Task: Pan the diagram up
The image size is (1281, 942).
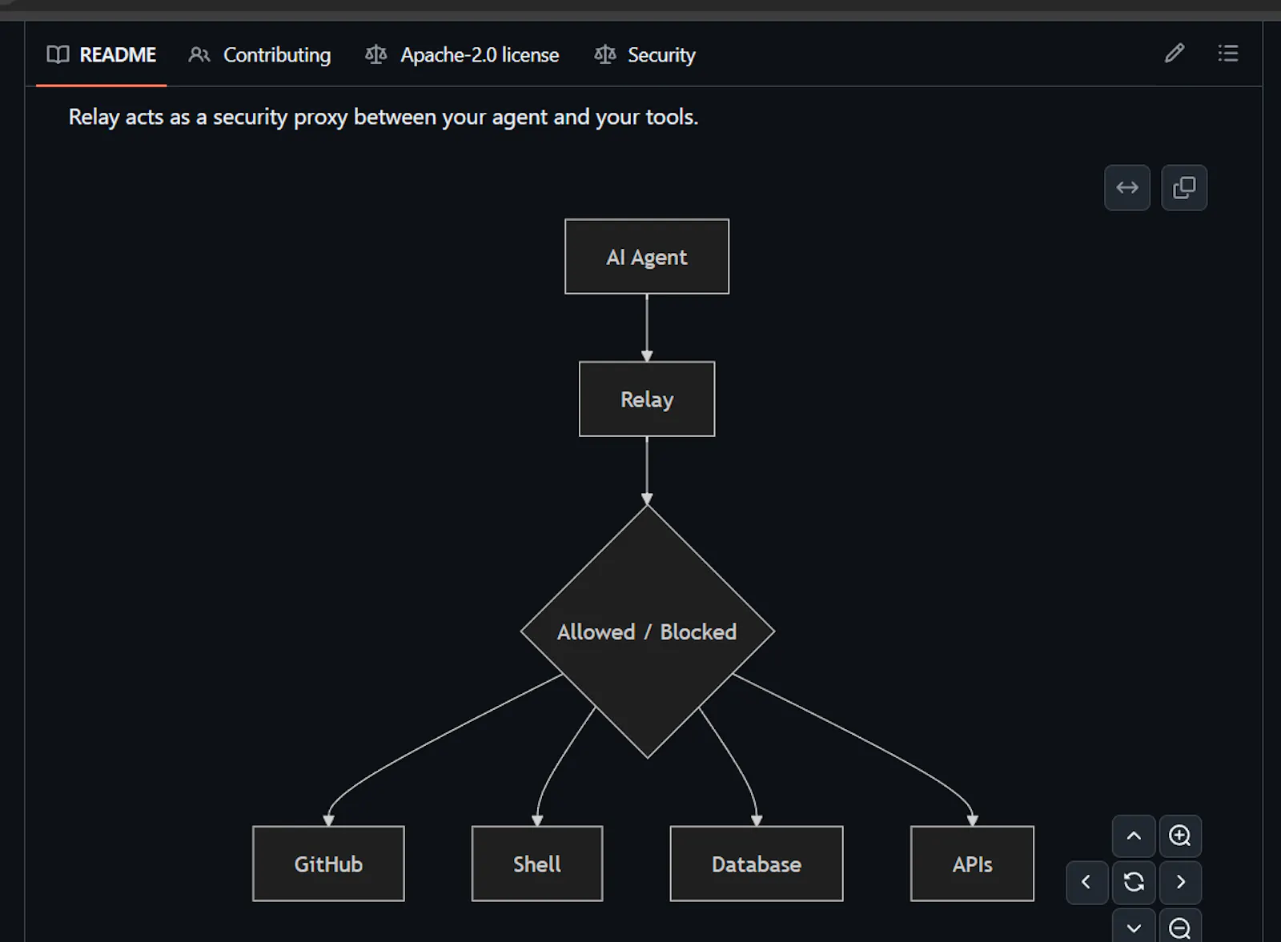Action: tap(1134, 836)
